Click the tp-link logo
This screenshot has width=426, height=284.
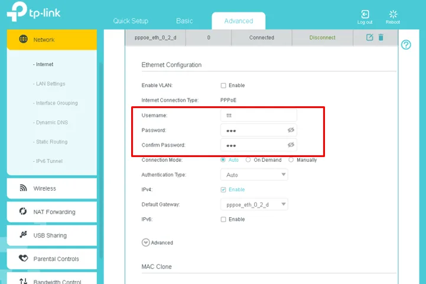34,12
